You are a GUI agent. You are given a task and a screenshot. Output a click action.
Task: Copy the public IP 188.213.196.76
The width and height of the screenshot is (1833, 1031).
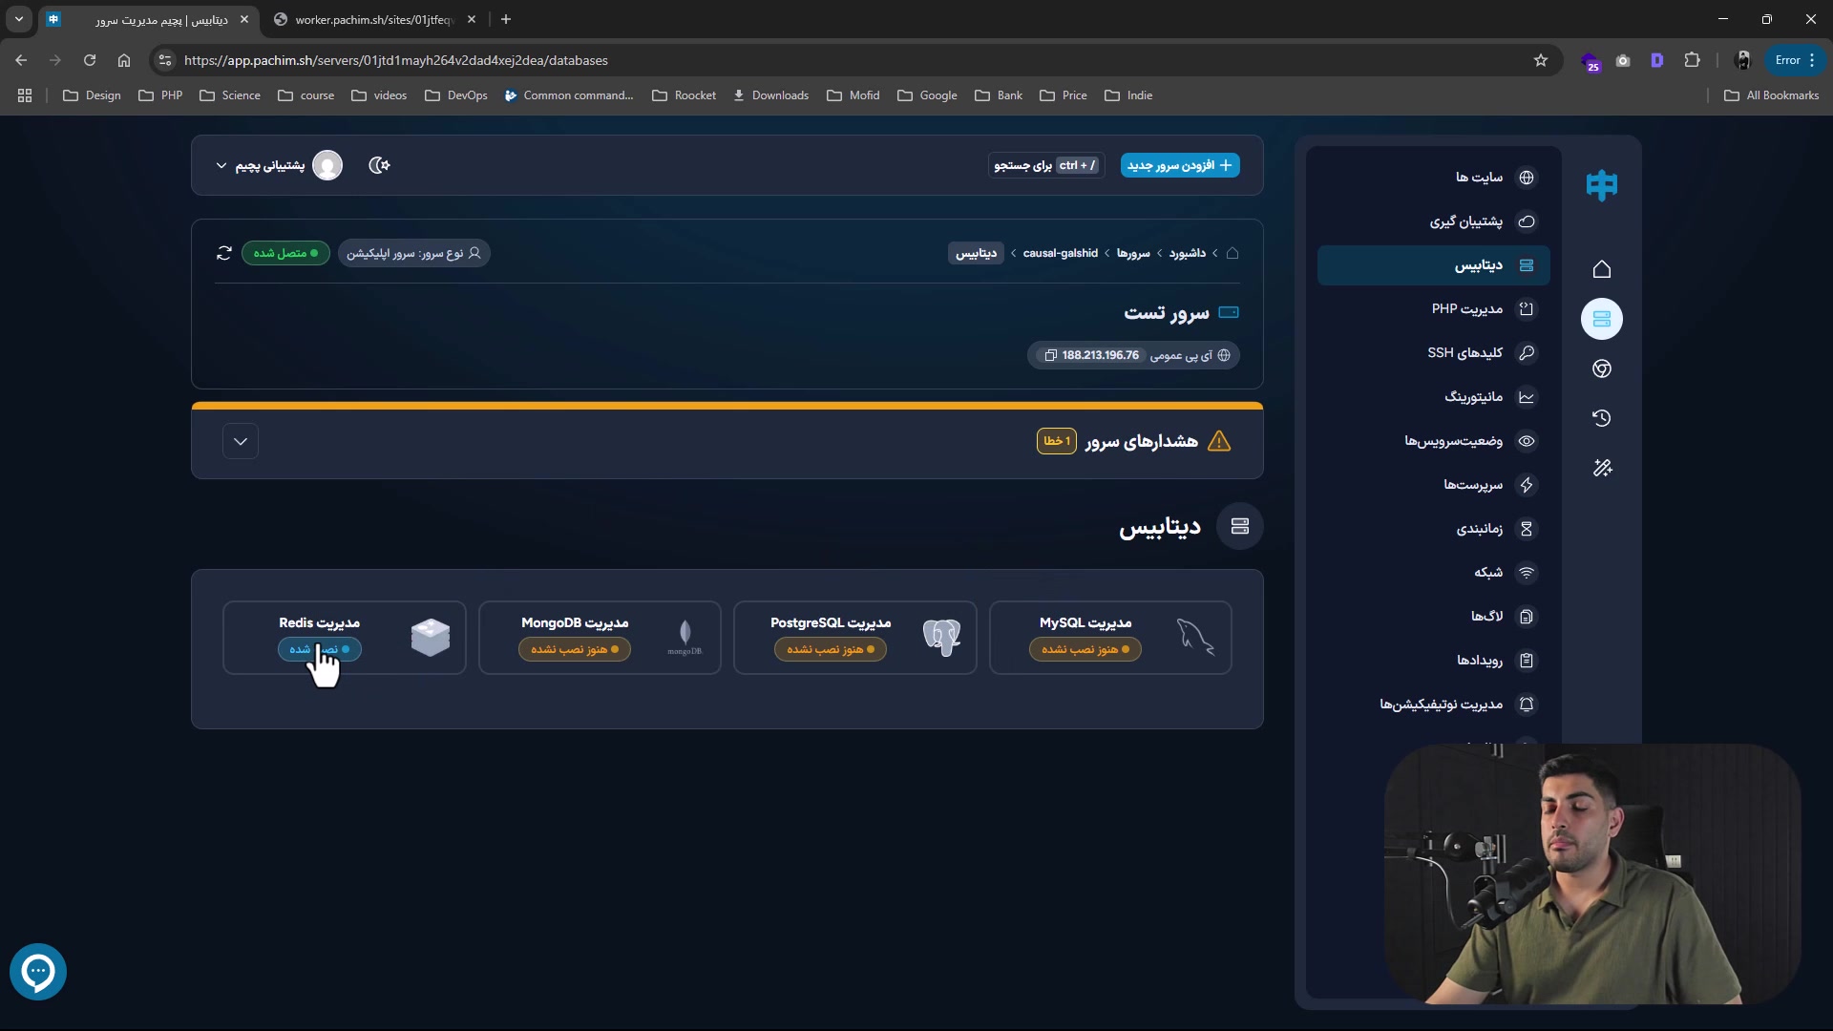coord(1051,355)
